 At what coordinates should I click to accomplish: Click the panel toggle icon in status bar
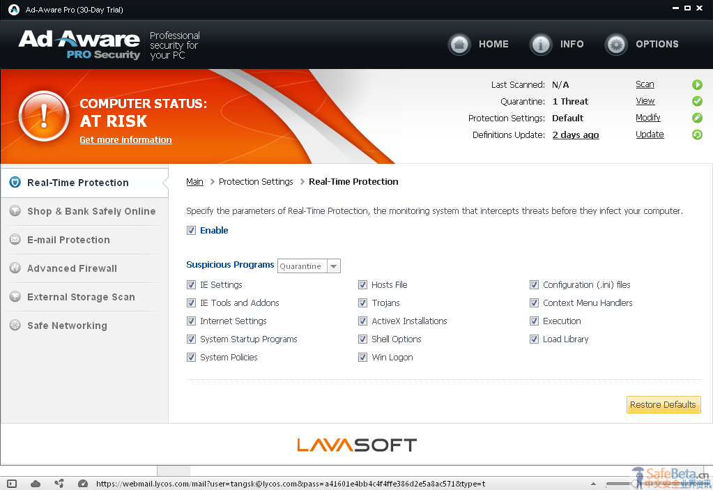pos(12,484)
